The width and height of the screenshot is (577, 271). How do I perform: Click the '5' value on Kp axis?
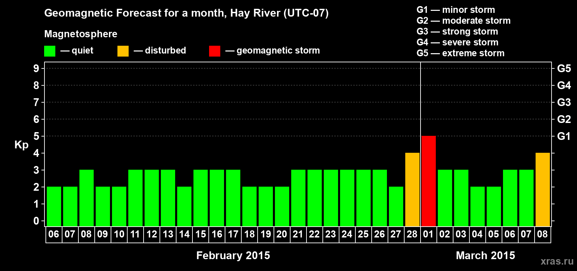36,136
